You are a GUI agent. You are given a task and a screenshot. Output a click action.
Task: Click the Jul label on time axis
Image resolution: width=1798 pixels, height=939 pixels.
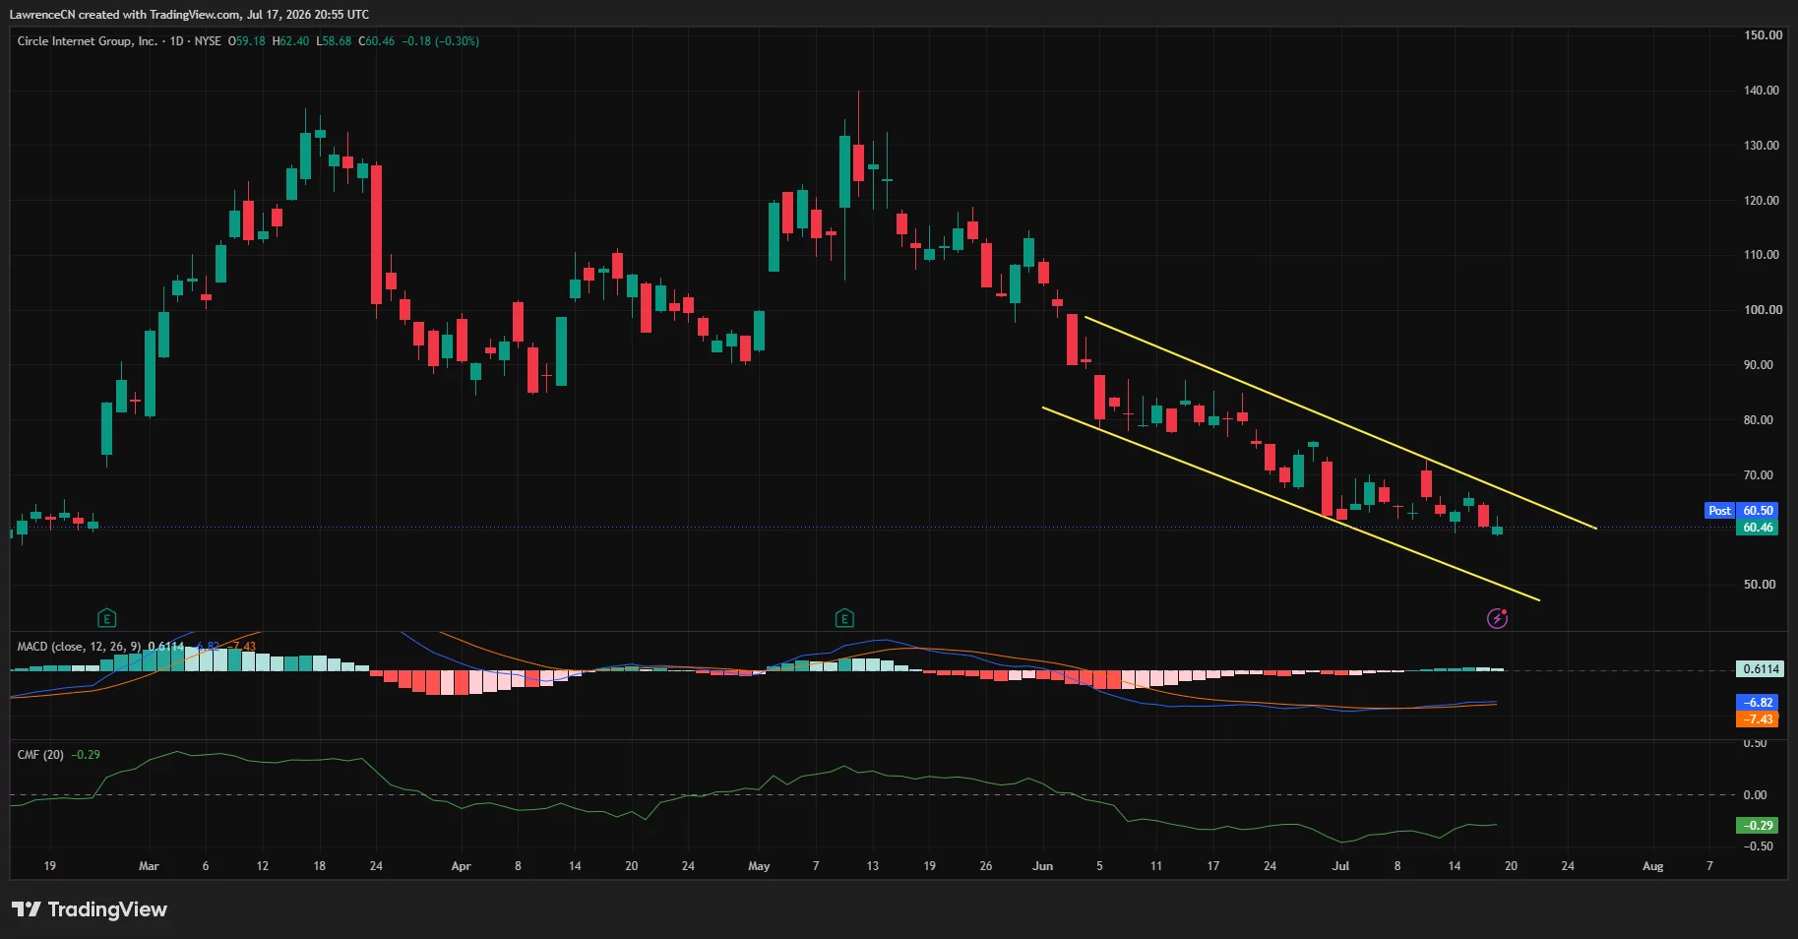point(1340,866)
